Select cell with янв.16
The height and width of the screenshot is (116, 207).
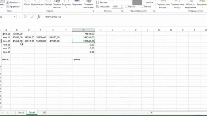coord(6,37)
